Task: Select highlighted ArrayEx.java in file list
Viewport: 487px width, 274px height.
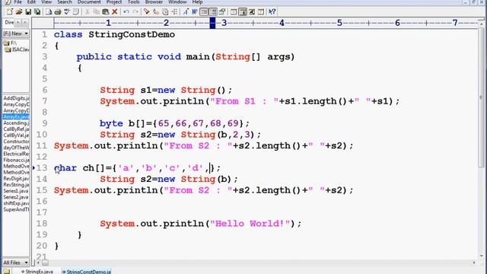Action: click(16, 116)
